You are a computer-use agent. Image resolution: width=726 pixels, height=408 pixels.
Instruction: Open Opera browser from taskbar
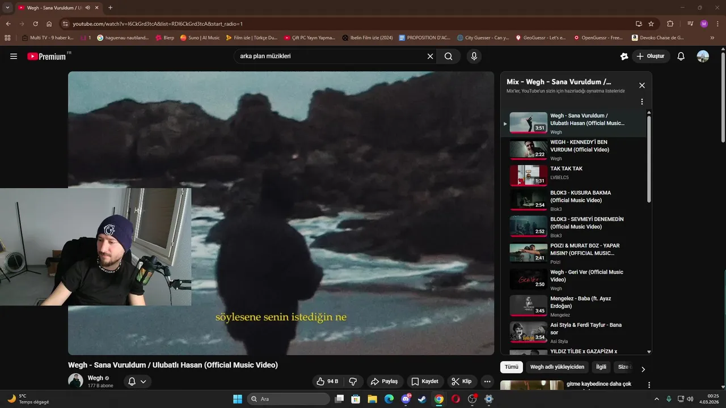[x=455, y=399]
